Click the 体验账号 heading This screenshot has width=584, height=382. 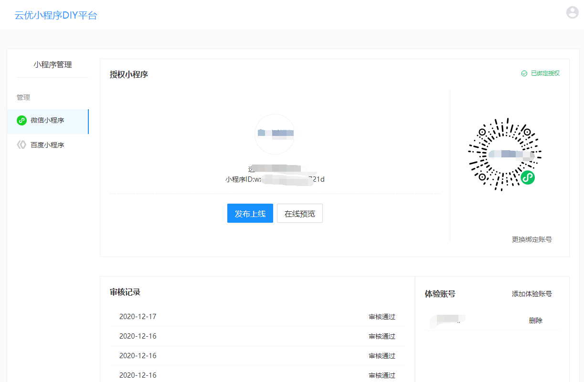(440, 294)
